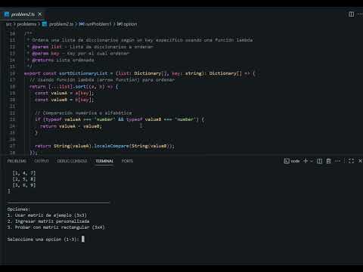Click terminal output row '[1, 4, 7]'
The height and width of the screenshot is (272, 363).
(x=24, y=173)
